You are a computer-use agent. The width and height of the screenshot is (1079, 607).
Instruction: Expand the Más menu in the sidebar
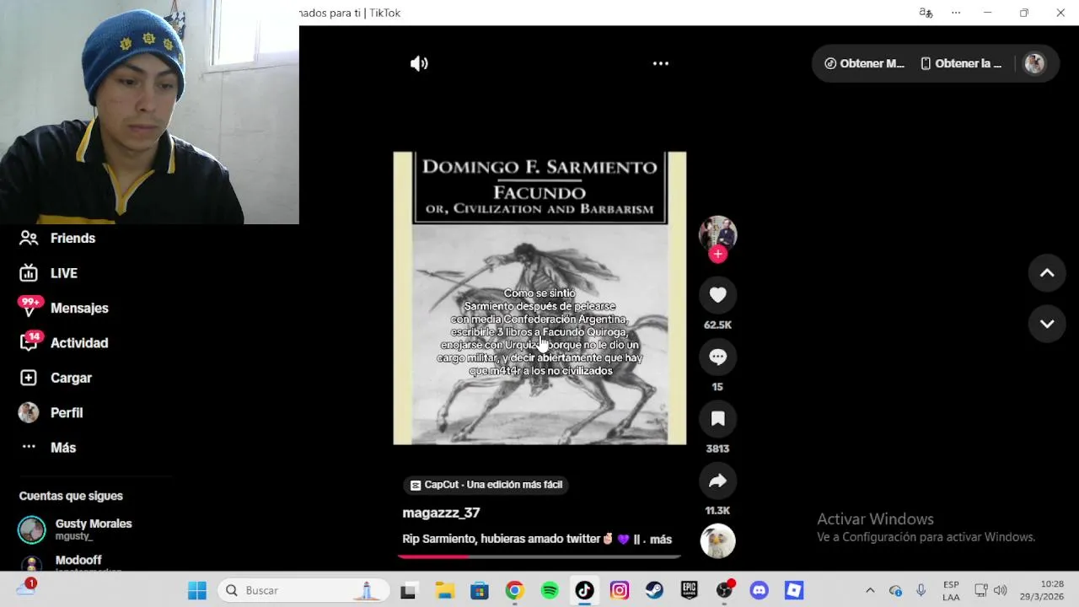click(48, 448)
